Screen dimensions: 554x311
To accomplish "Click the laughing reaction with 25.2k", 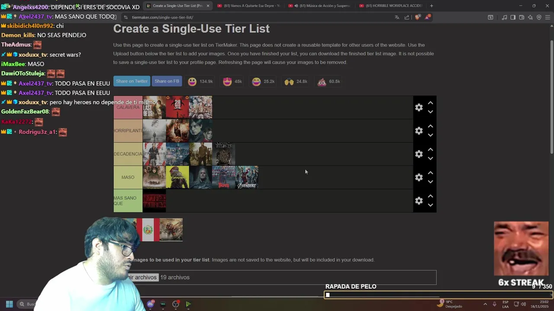I will [263, 82].
